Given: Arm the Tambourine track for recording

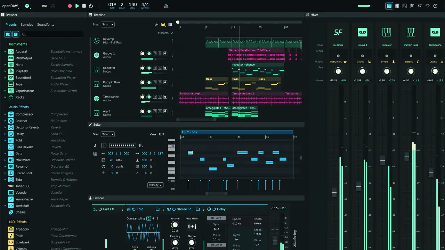Looking at the screenshot, I should pos(165,97).
